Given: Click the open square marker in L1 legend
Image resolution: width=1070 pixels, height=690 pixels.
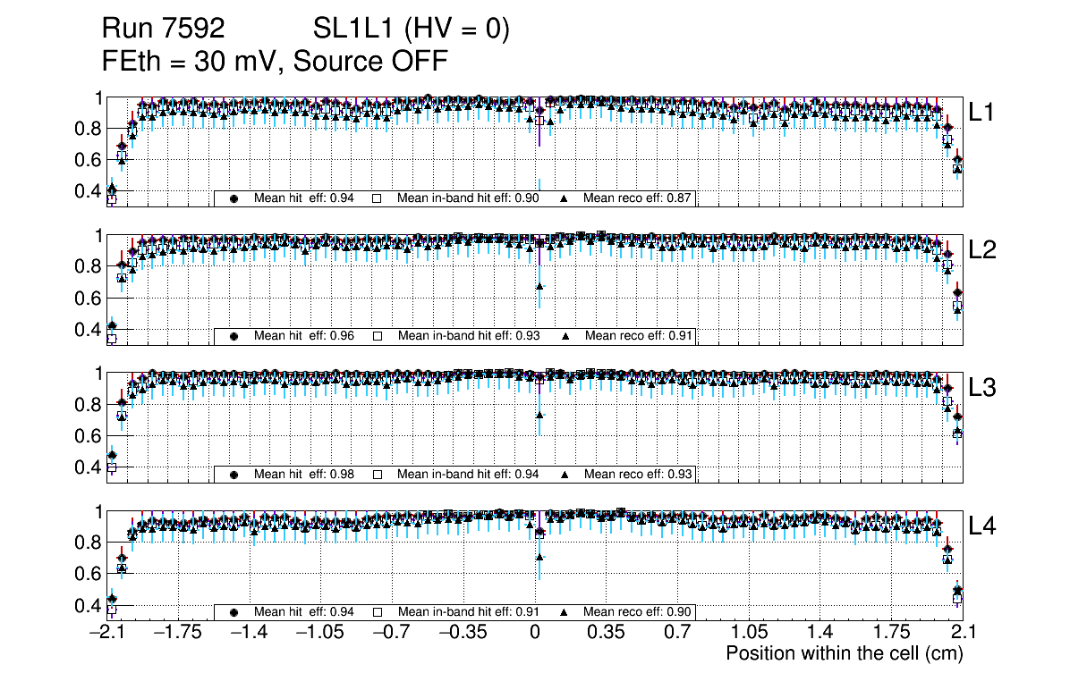Looking at the screenshot, I should [377, 198].
